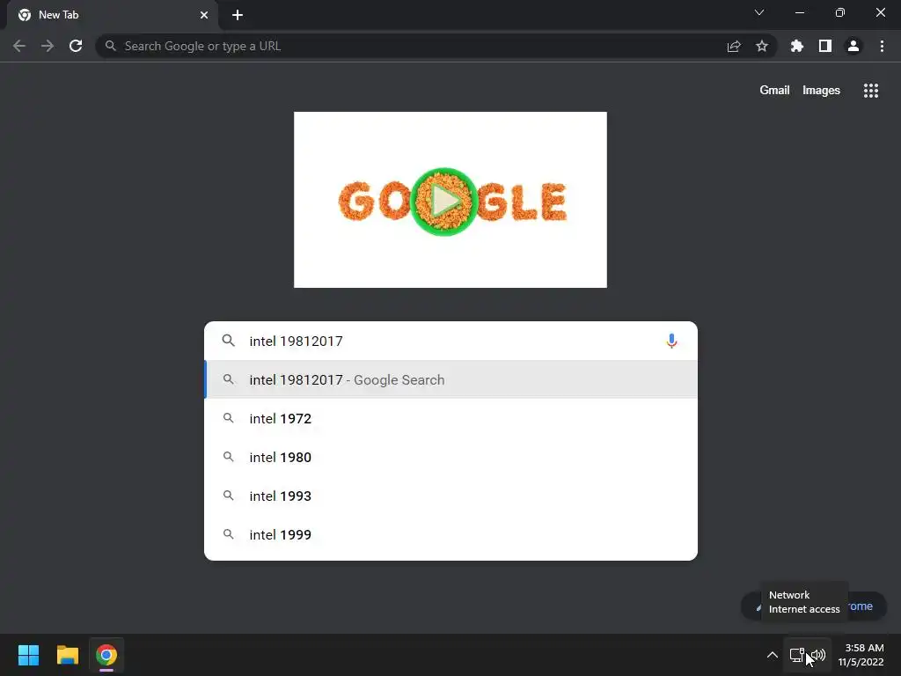This screenshot has width=901, height=676.
Task: Open the clock and date panel
Action: point(861,655)
